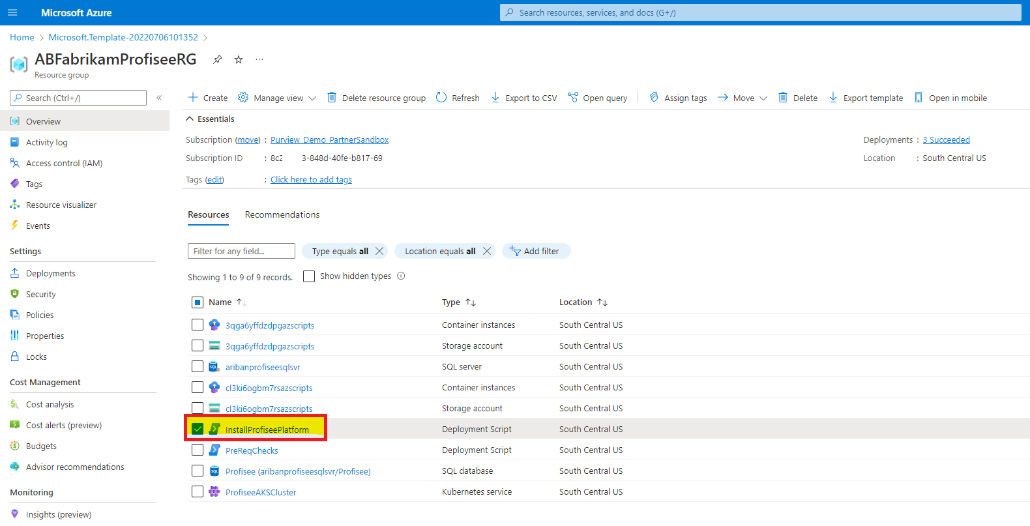1030x526 pixels.
Task: Click the Delete resource group trash icon
Action: 332,98
